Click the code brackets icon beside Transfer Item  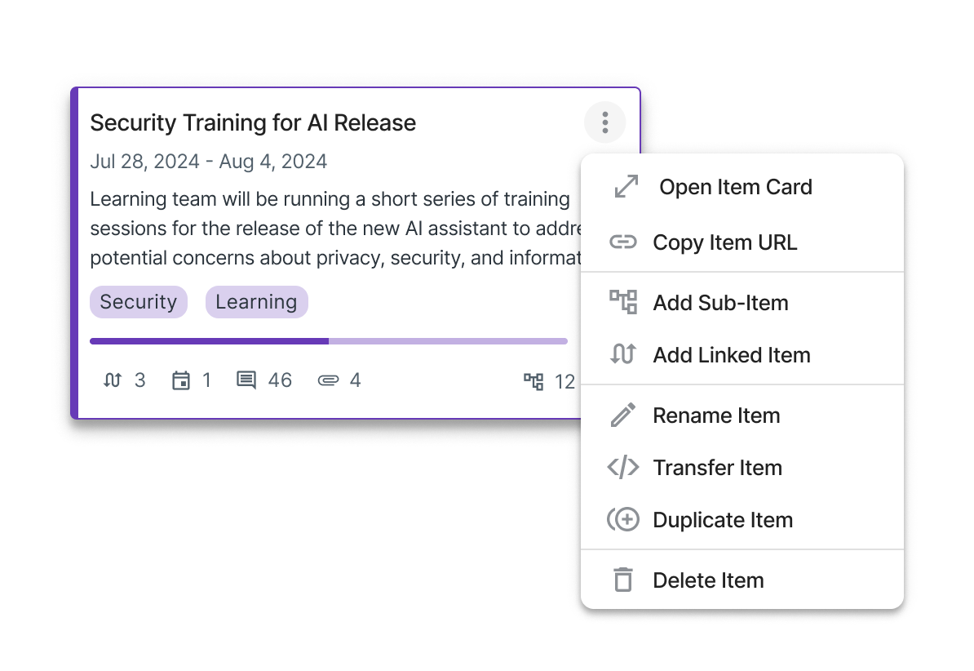click(x=623, y=468)
